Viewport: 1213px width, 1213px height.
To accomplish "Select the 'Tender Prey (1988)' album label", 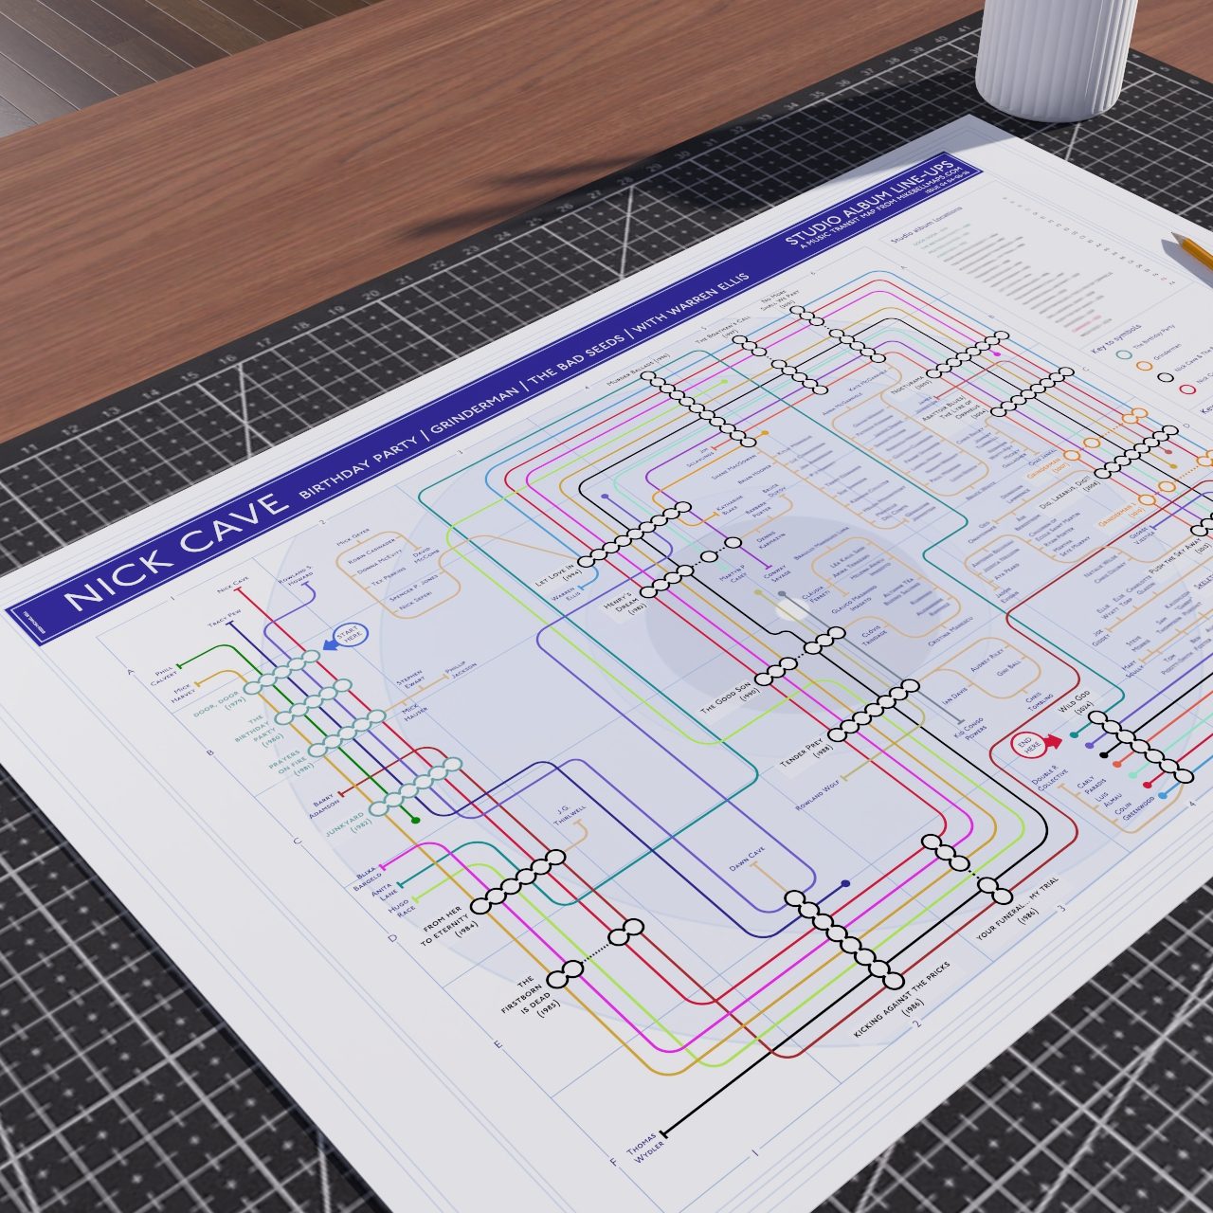I will 807,755.
